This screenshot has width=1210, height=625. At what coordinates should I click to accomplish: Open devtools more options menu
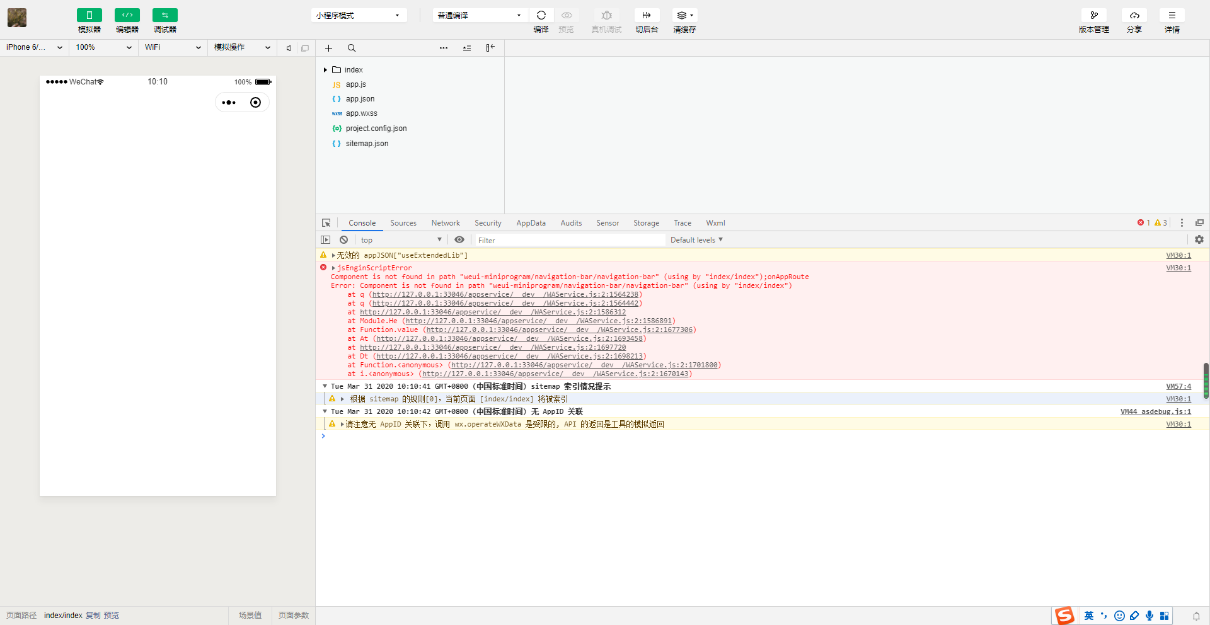pos(1182,223)
